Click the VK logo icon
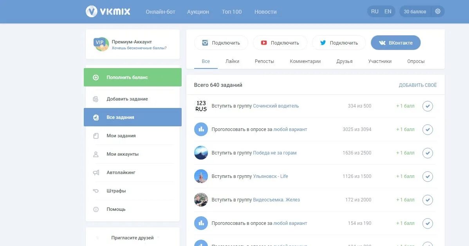The height and width of the screenshot is (246, 469). coord(382,43)
